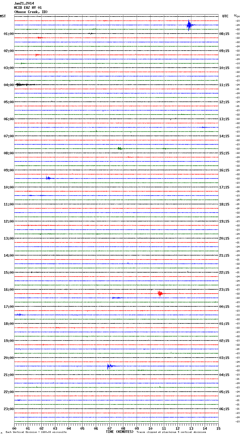Image resolution: width=241 pixels, height=436 pixels.
Task: Click the '15:15' UTC time label
Action: [x=224, y=153]
